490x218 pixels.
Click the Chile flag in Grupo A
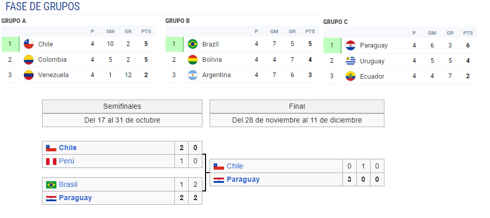29,44
